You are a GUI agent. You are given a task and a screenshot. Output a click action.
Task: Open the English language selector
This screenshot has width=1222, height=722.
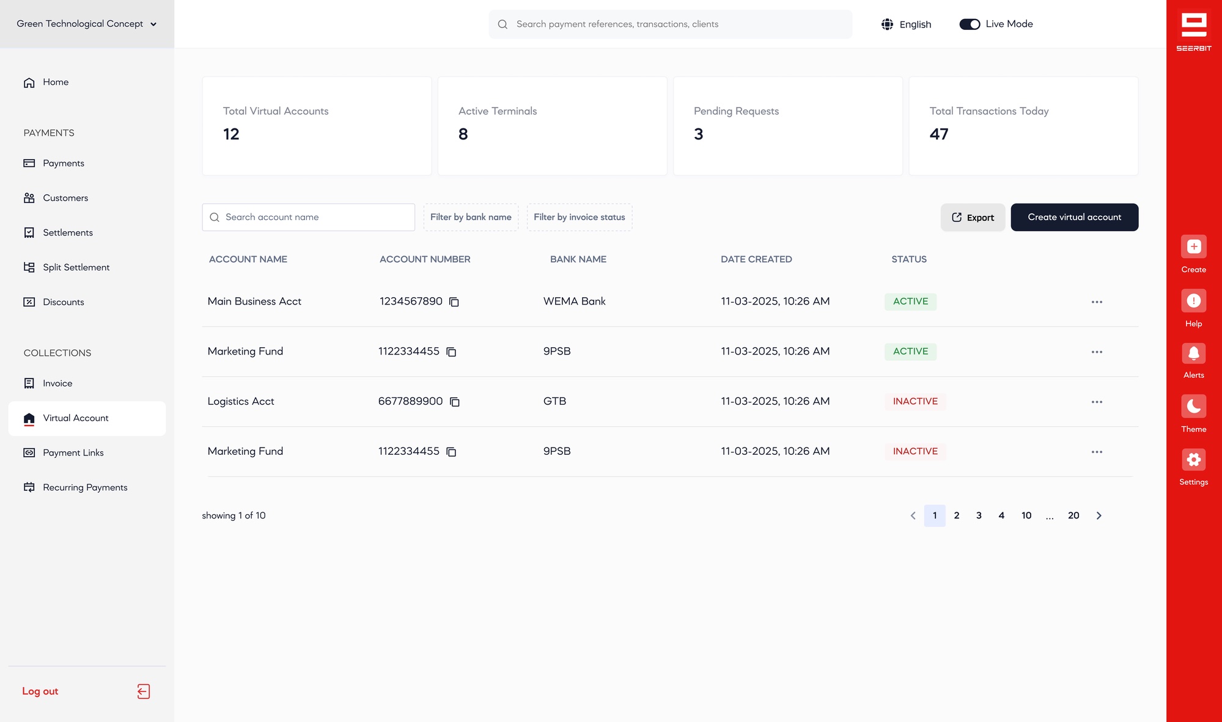point(907,24)
